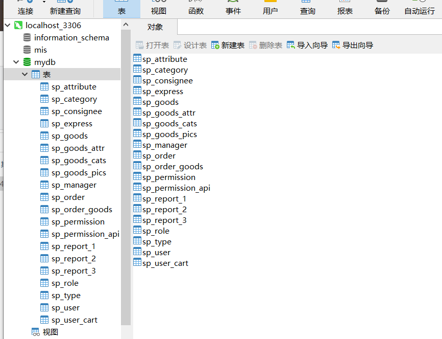Click sp_order icon in object list
The image size is (442, 339).
pos(137,155)
